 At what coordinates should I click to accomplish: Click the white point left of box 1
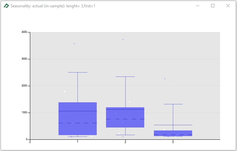[65, 91]
